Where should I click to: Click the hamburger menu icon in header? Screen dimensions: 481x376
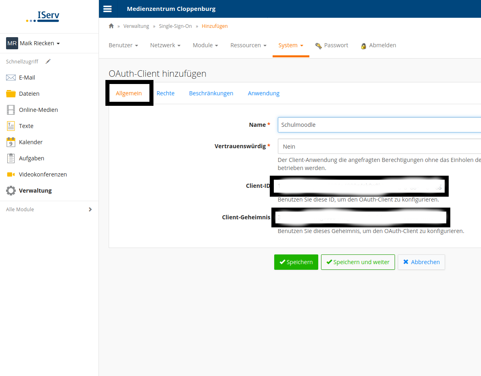tap(107, 9)
